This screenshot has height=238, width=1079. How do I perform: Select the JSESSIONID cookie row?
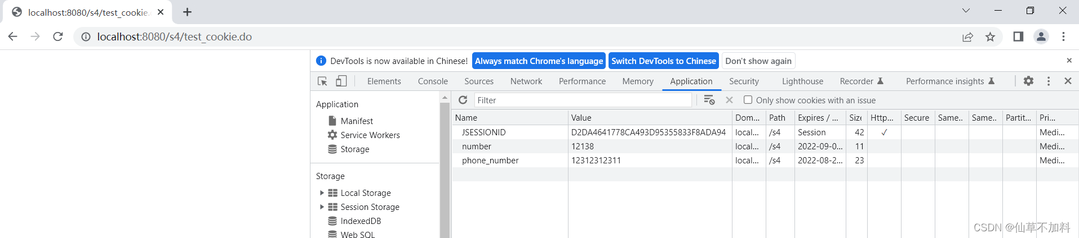(x=765, y=132)
